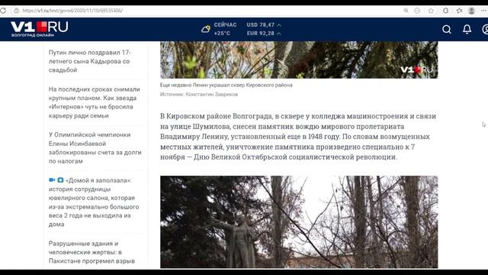Open EUR 92,28 exchange rate

[x=261, y=34]
